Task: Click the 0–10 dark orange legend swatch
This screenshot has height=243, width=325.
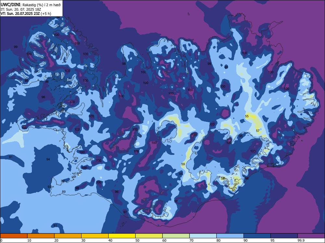Action: click(14, 236)
